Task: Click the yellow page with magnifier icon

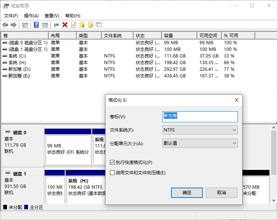Action: [90, 25]
